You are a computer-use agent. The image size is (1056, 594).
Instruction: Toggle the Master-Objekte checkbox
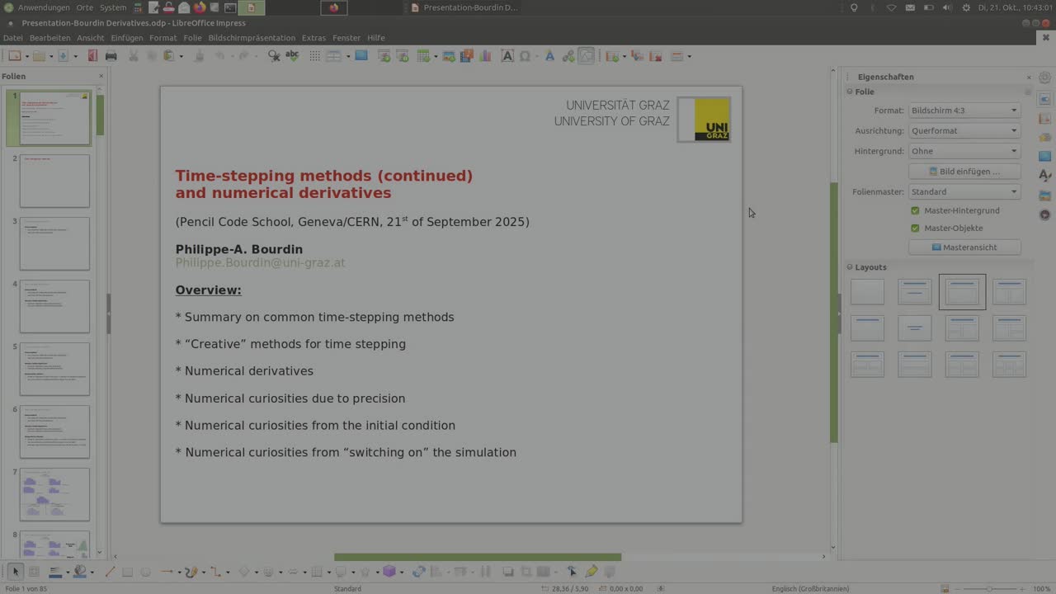(x=915, y=228)
